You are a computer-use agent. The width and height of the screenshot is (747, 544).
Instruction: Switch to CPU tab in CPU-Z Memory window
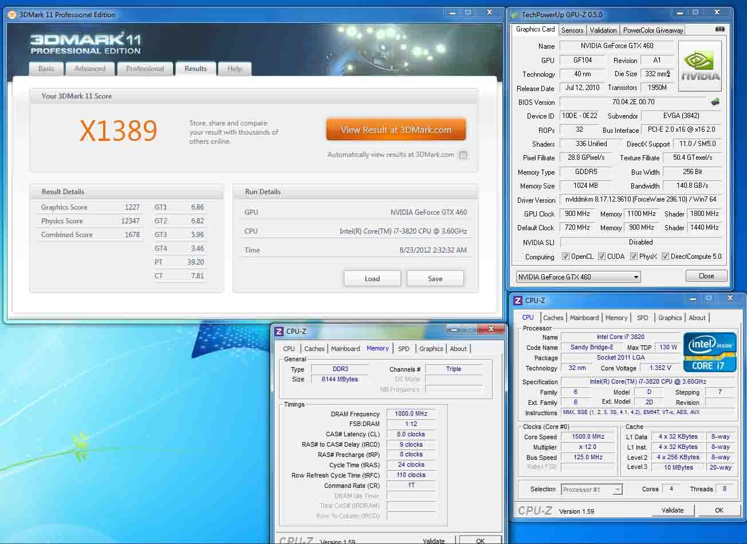click(x=289, y=349)
